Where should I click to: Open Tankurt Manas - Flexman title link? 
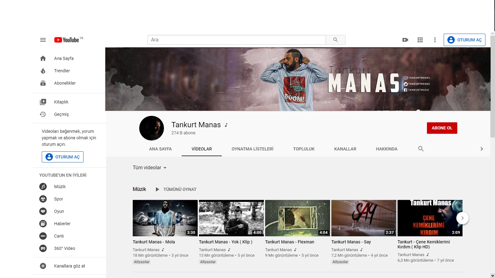tap(290, 242)
